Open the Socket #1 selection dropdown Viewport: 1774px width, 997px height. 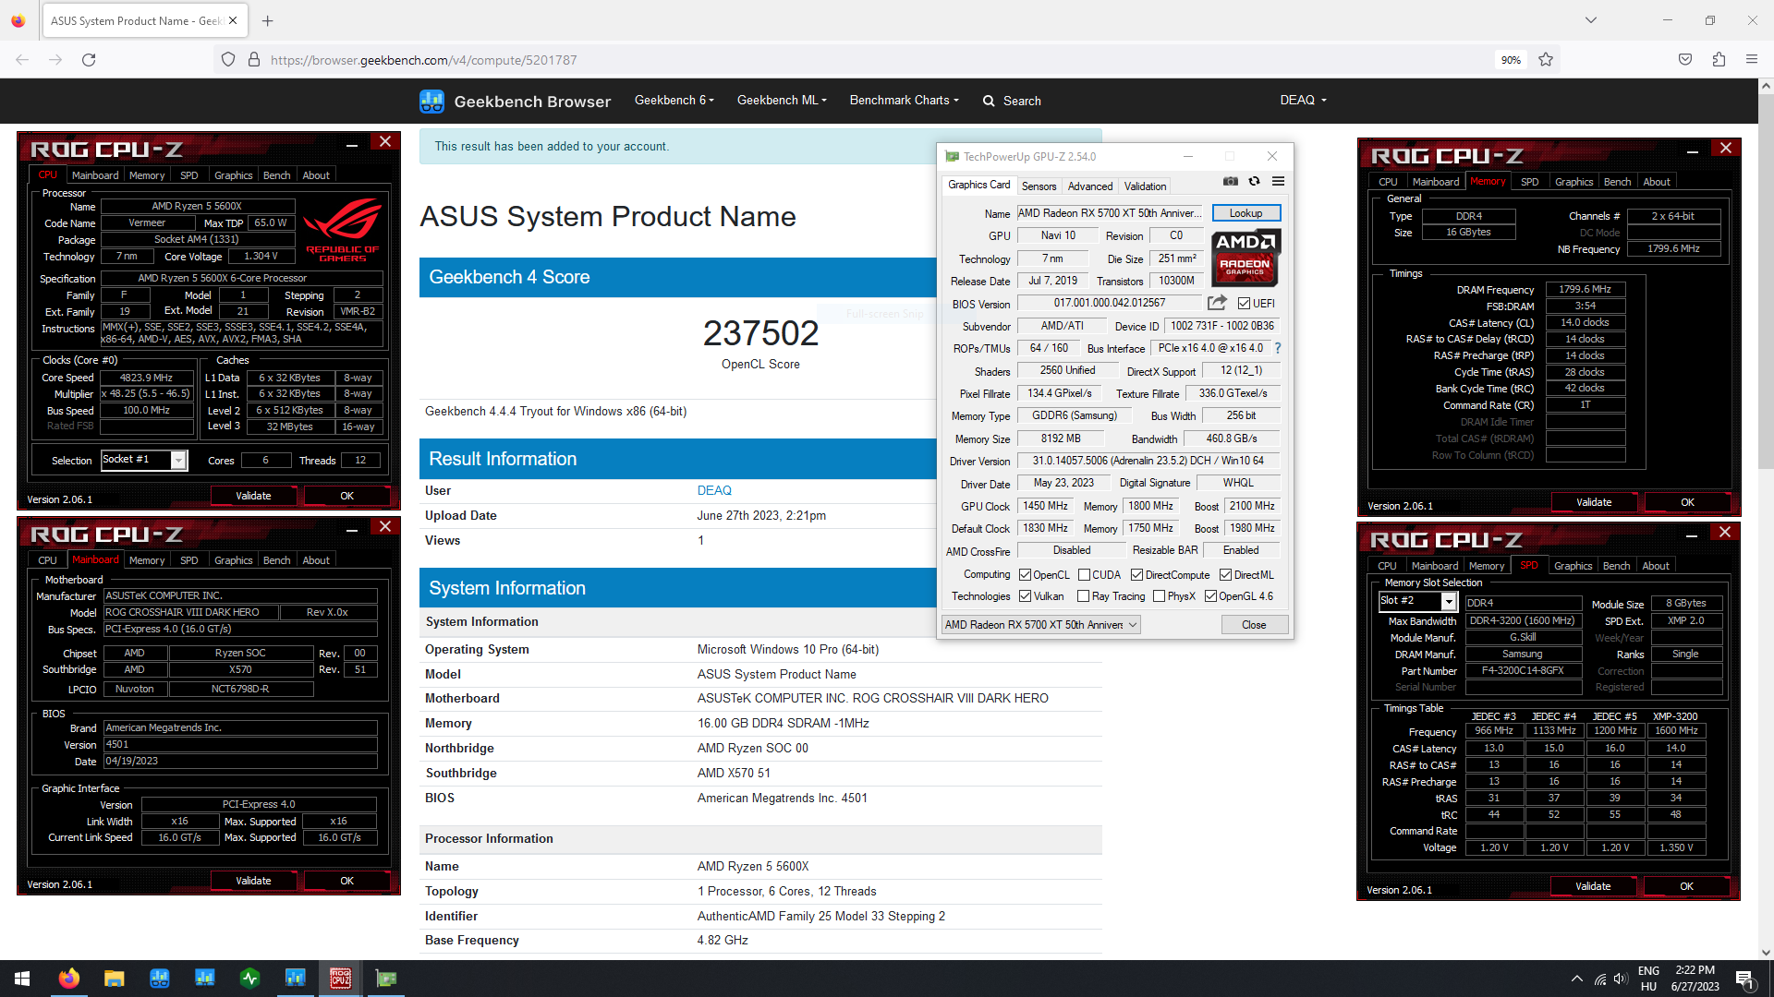tap(178, 460)
